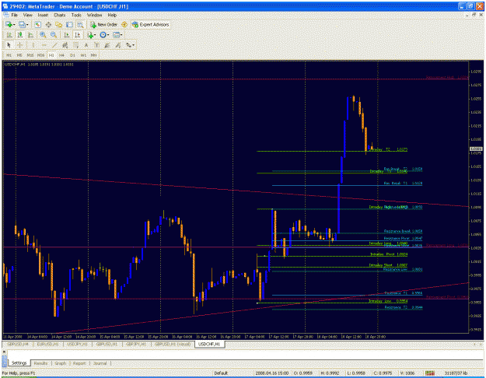The image size is (486, 378).
Task: Switch timeframe to M5
Action: [19, 55]
